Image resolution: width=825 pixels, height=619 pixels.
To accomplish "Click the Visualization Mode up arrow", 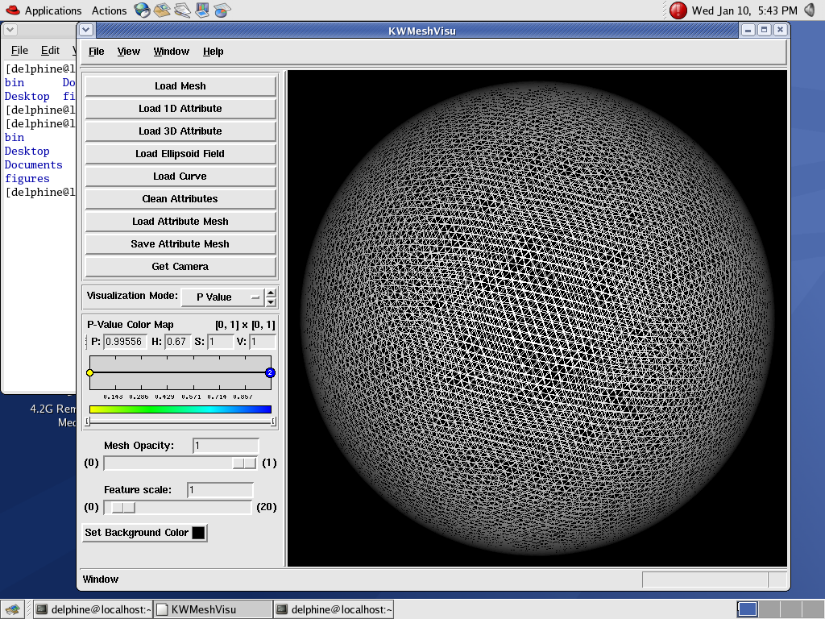I will tap(271, 293).
